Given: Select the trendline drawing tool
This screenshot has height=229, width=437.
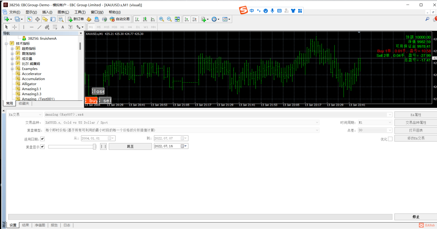Looking at the screenshot, I should click(39, 27).
